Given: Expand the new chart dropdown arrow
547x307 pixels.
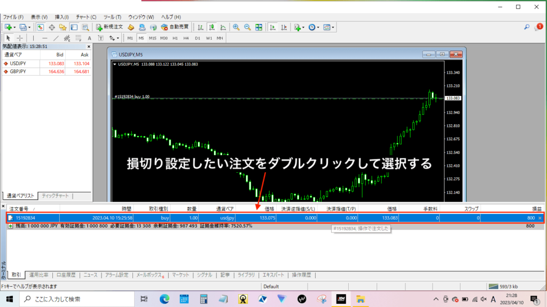Looking at the screenshot, I should [14, 28].
